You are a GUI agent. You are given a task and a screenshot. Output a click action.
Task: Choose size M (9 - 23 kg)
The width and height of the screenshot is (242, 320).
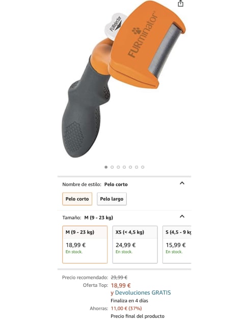85,245
